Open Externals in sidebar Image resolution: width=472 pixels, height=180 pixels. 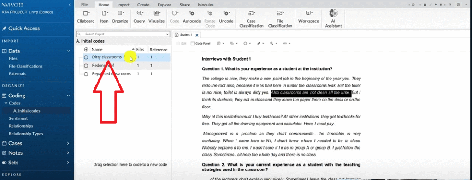point(17,74)
